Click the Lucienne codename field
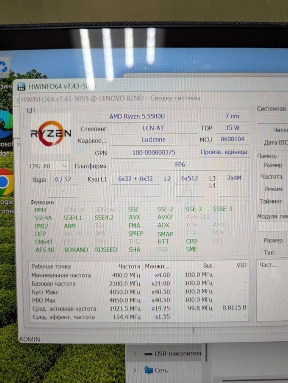Image resolution: width=288 pixels, height=383 pixels. 154,139
